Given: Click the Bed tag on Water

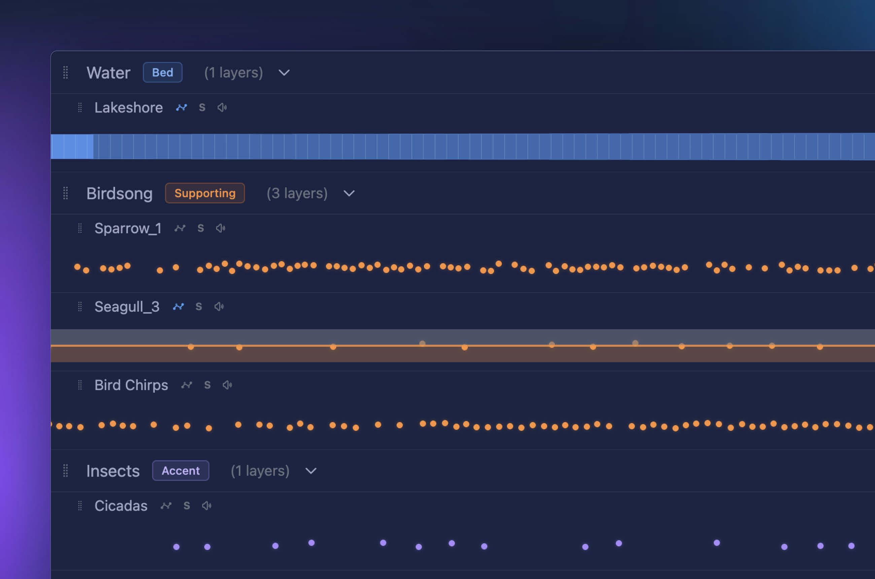Looking at the screenshot, I should (x=163, y=72).
